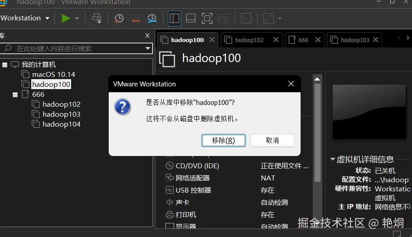Close the hadoop103 tab
Image resolution: width=412 pixels, height=237 pixels.
pos(375,40)
